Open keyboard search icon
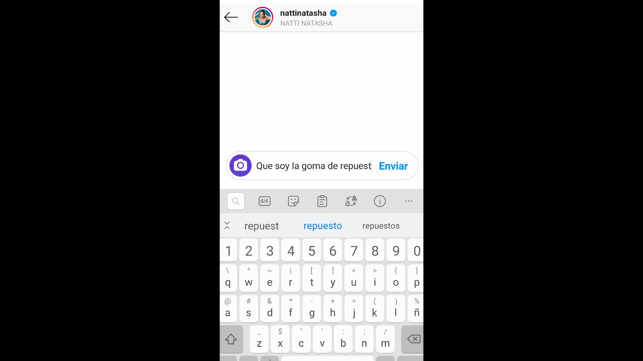The image size is (643, 361). (236, 201)
